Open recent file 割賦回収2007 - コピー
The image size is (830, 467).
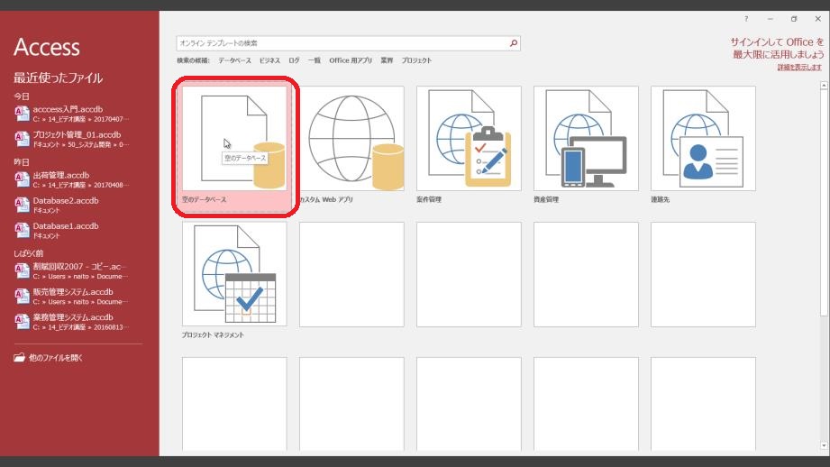pos(71,271)
